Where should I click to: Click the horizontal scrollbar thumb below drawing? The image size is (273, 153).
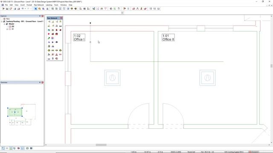click(101, 145)
